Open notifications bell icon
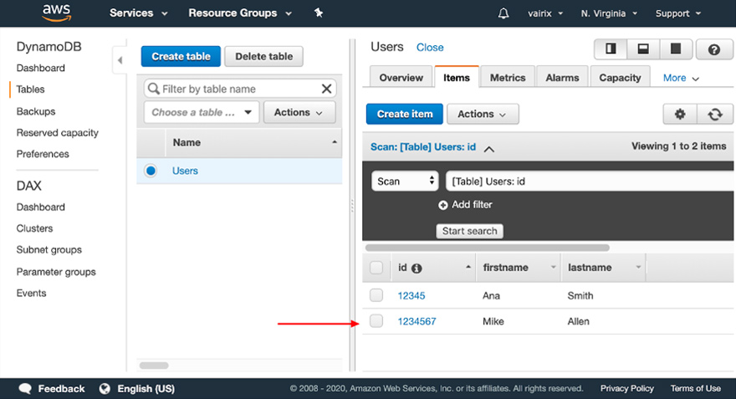 click(x=503, y=13)
